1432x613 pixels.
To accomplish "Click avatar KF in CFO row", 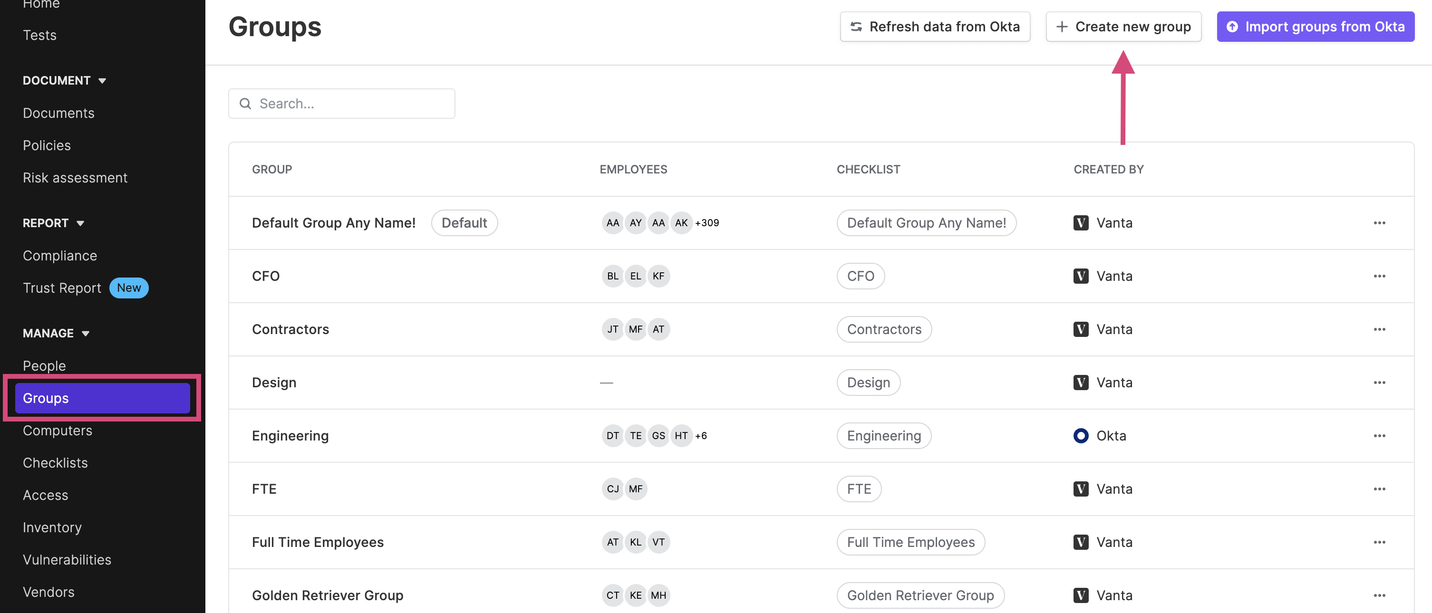I will (x=658, y=276).
